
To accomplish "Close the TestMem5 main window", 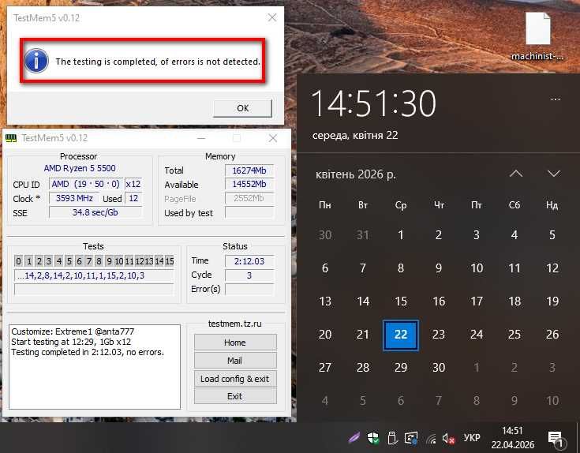I will pos(273,138).
